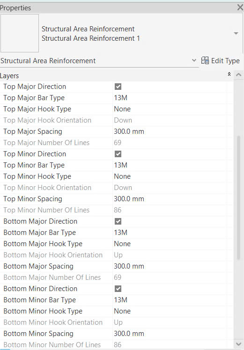This screenshot has width=244, height=350.
Task: Click the Bottom Major Hook Orientation Up value
Action: pyautogui.click(x=118, y=255)
